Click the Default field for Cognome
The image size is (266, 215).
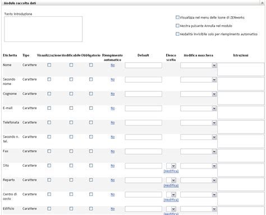(x=144, y=94)
